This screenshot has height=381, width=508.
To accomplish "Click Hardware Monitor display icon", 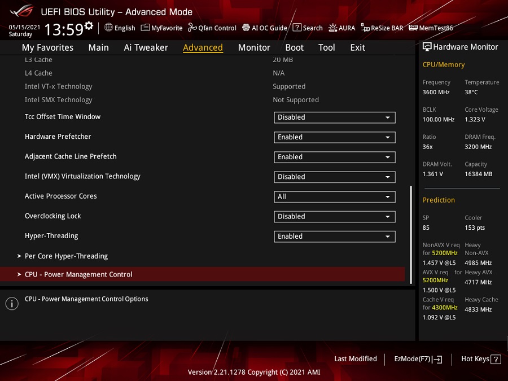I will coord(427,47).
